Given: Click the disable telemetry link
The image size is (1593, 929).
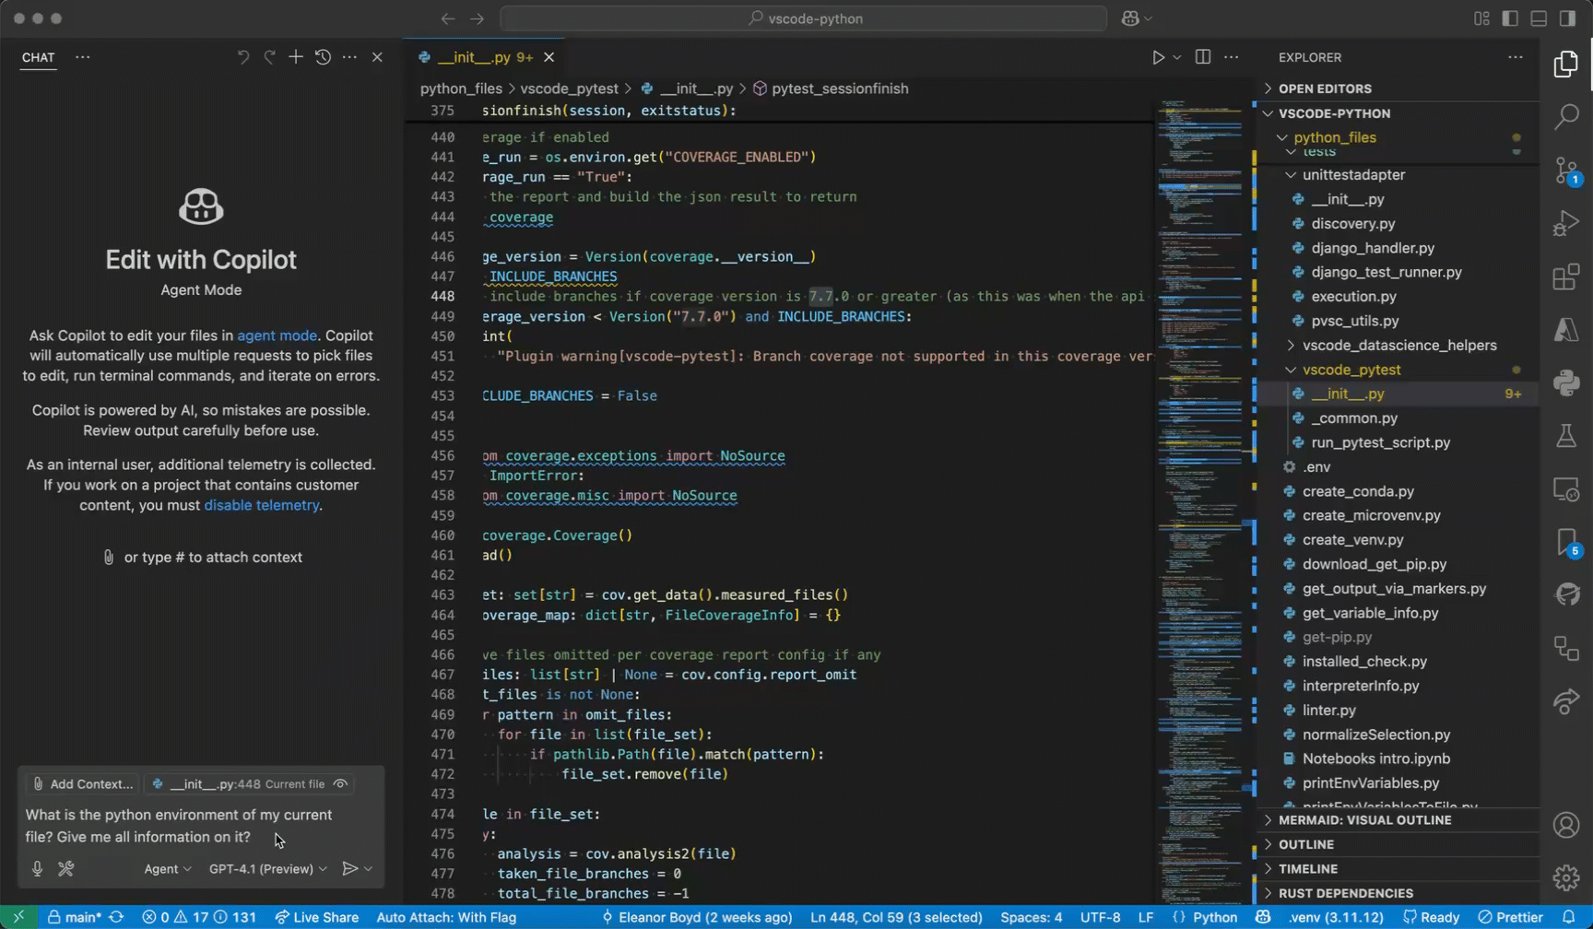Looking at the screenshot, I should (x=261, y=505).
